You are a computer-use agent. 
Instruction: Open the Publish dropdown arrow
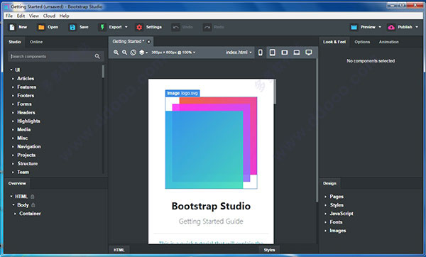coord(417,27)
